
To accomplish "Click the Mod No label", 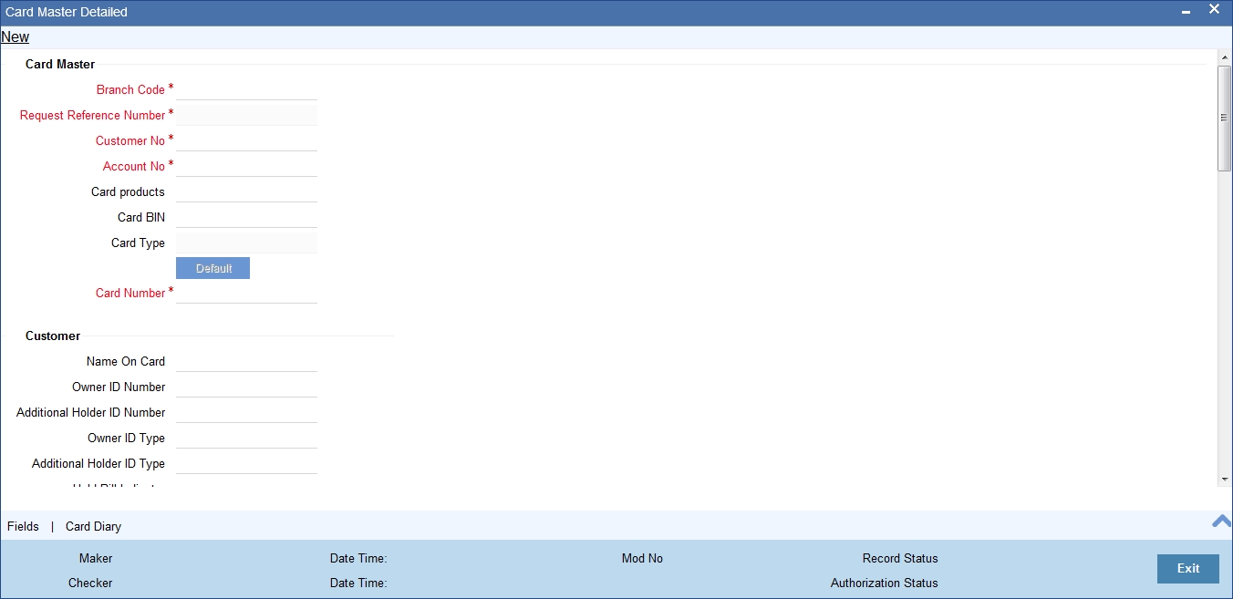I will coord(642,558).
